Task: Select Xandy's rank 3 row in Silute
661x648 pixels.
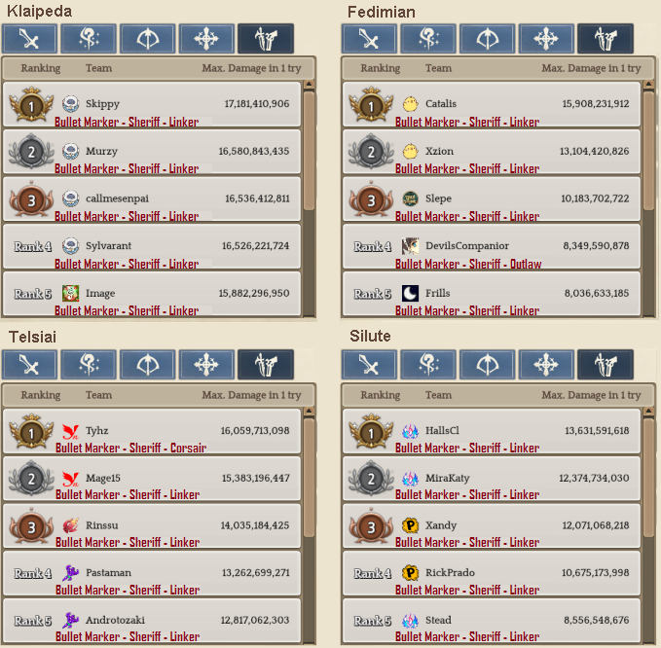Action: click(x=492, y=526)
